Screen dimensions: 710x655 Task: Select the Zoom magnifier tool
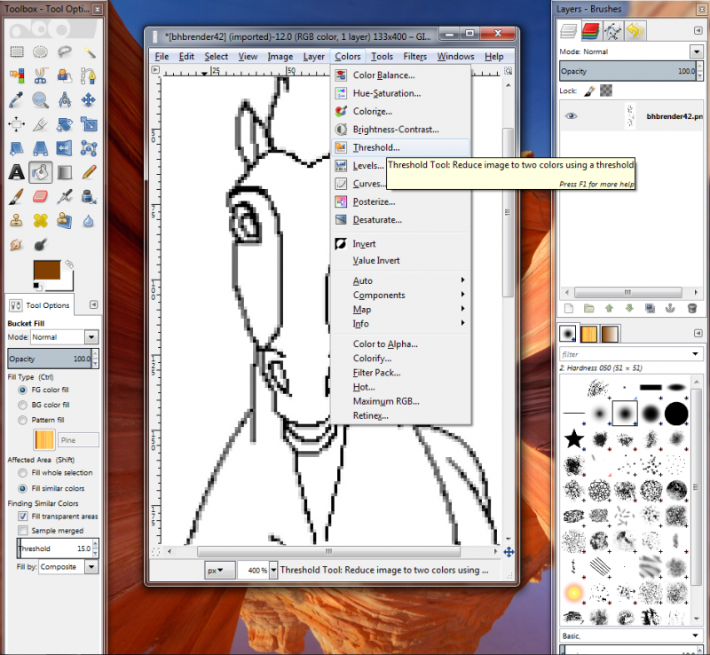[40, 99]
